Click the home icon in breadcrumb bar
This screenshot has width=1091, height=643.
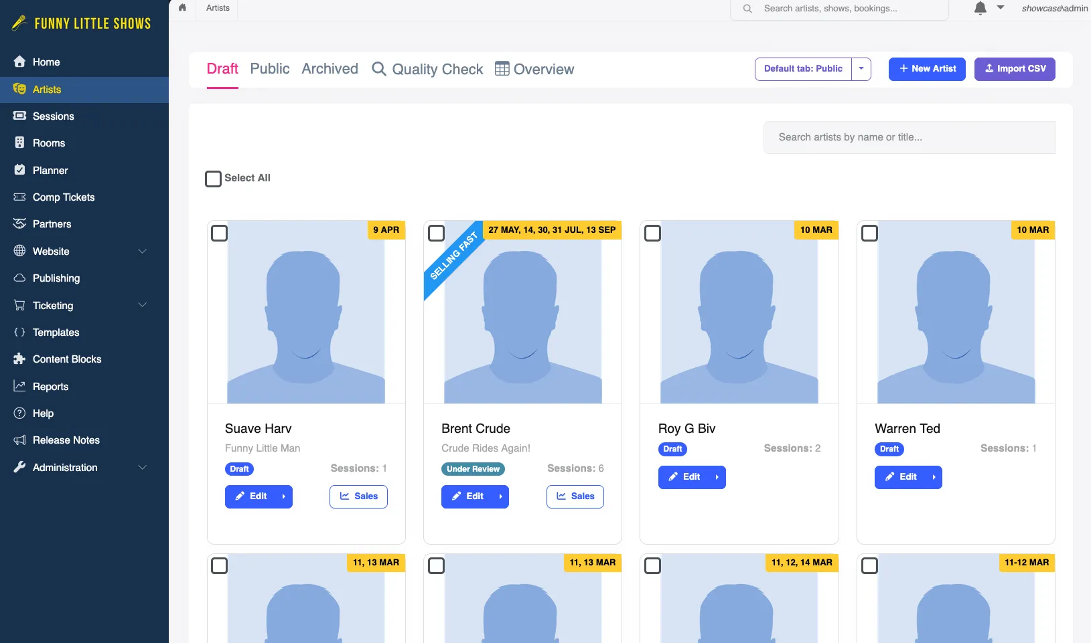[182, 8]
